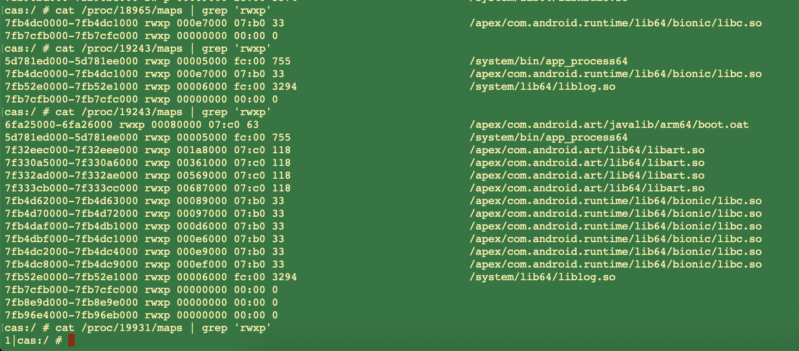Viewport: 799px width, 351px height.
Task: Click the address range 7fb4dc8000-7fb4dc9000
Action: click(x=71, y=264)
